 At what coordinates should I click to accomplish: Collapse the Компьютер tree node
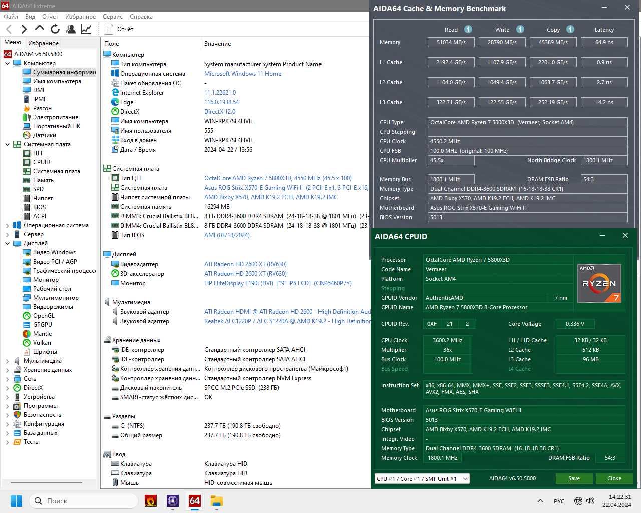(x=7, y=63)
